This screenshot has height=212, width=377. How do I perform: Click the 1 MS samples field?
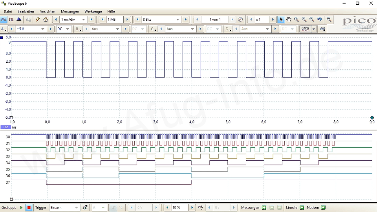[x=115, y=20]
